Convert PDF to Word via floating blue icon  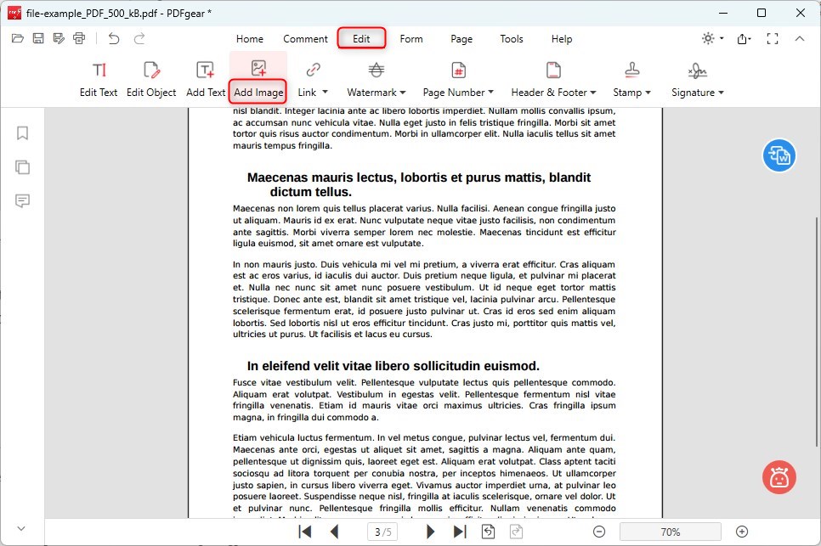(779, 155)
